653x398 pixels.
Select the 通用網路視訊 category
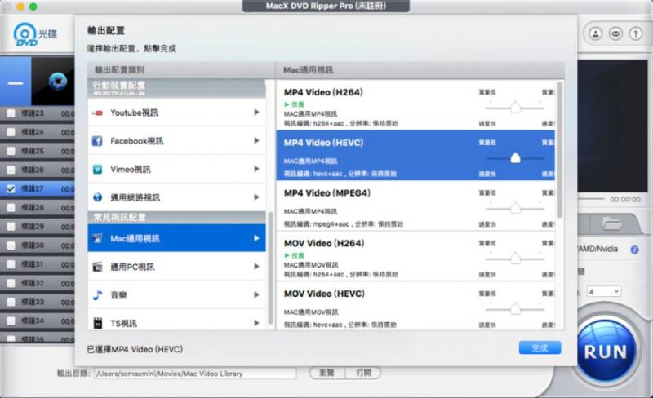coord(176,197)
